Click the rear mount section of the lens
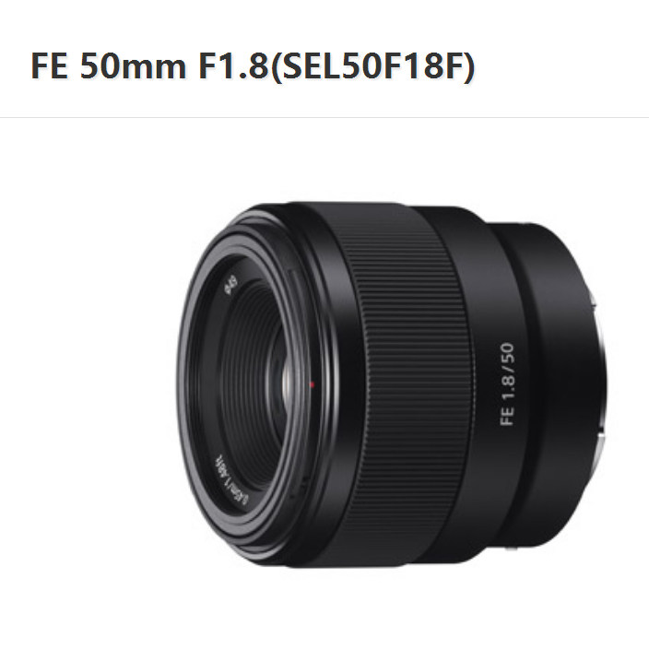This screenshot has width=649, height=649. (555, 385)
